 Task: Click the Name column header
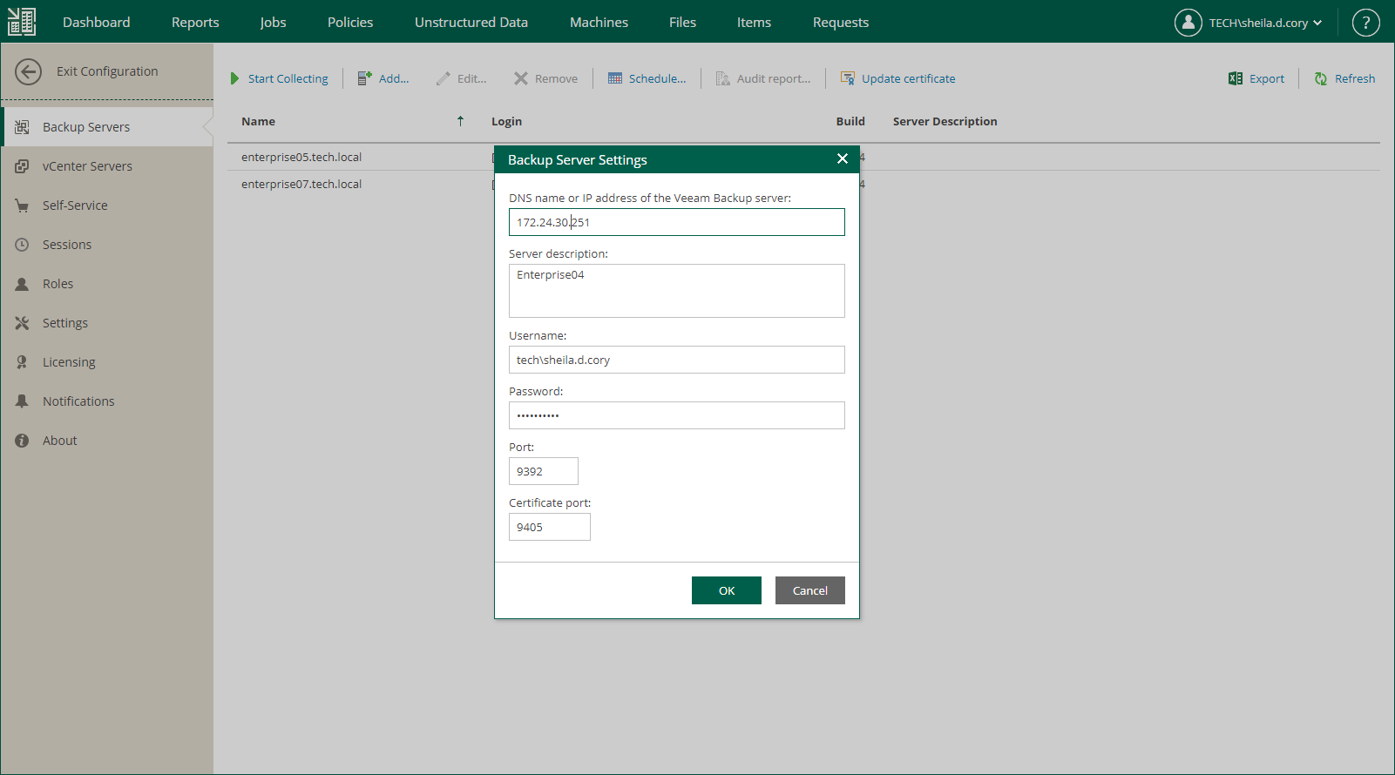point(259,121)
